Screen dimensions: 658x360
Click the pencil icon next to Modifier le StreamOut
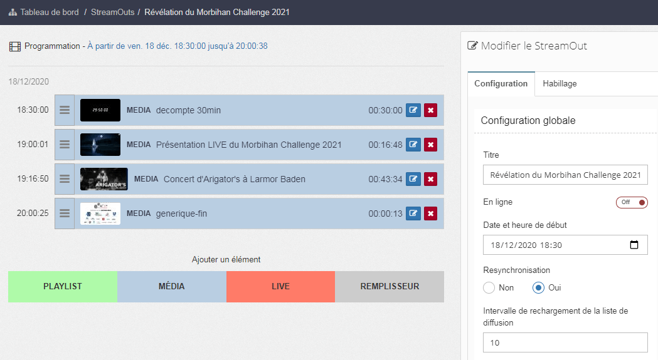tap(472, 45)
